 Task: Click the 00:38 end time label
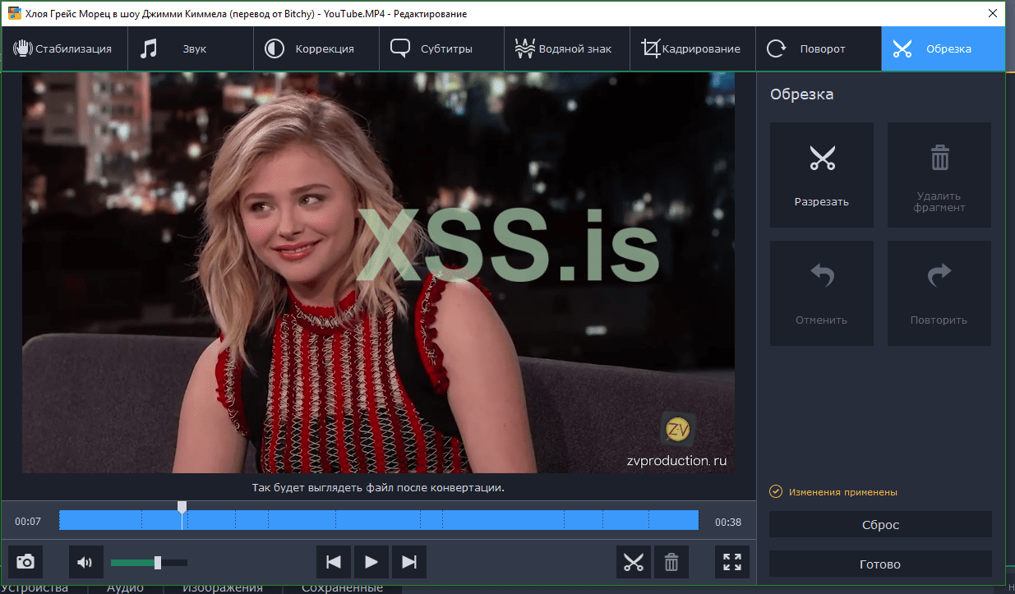point(728,522)
